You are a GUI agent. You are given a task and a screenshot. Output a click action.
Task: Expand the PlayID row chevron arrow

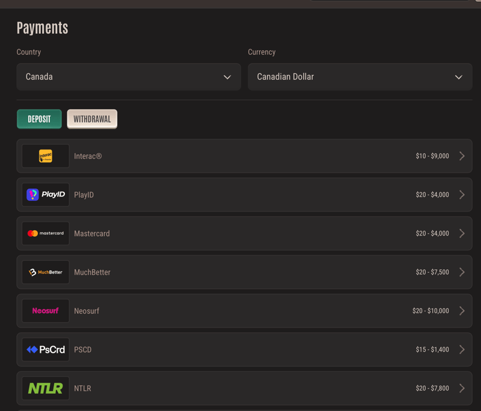[462, 195]
